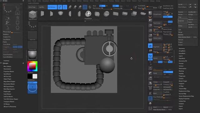Click the Move view icon beside Divide
Screen dimensions: 200x113
(x=150, y=73)
